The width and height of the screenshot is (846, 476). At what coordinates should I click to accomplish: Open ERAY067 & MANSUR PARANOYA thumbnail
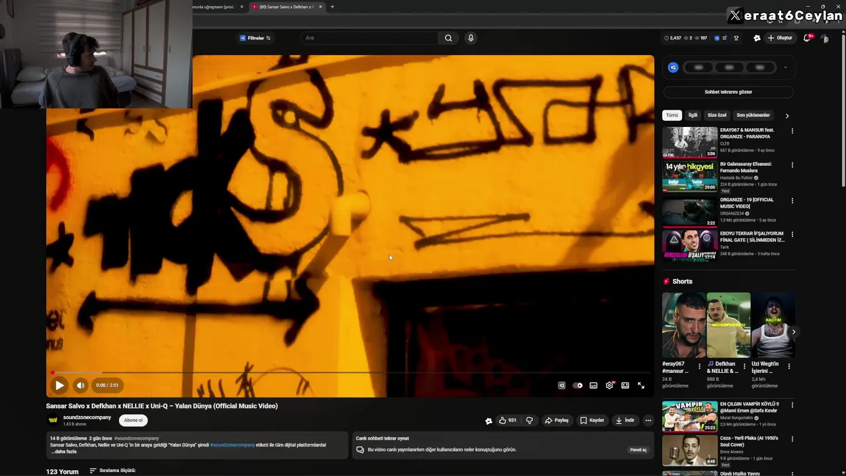click(689, 142)
